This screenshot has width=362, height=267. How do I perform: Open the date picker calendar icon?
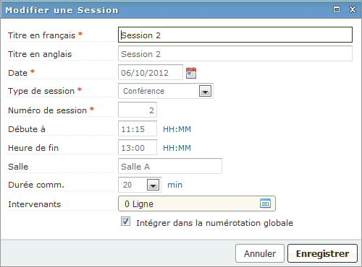click(x=191, y=73)
